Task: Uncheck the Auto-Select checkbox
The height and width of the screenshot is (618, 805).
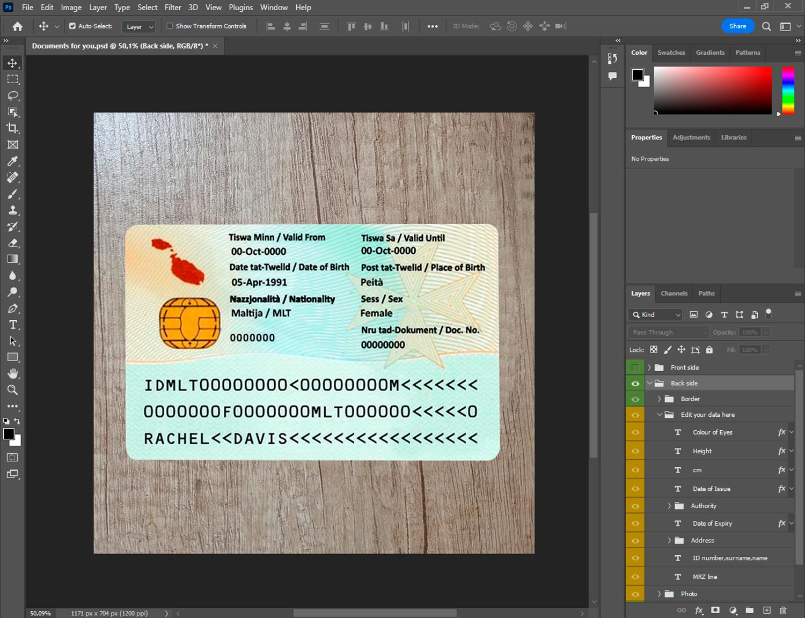Action: click(72, 26)
